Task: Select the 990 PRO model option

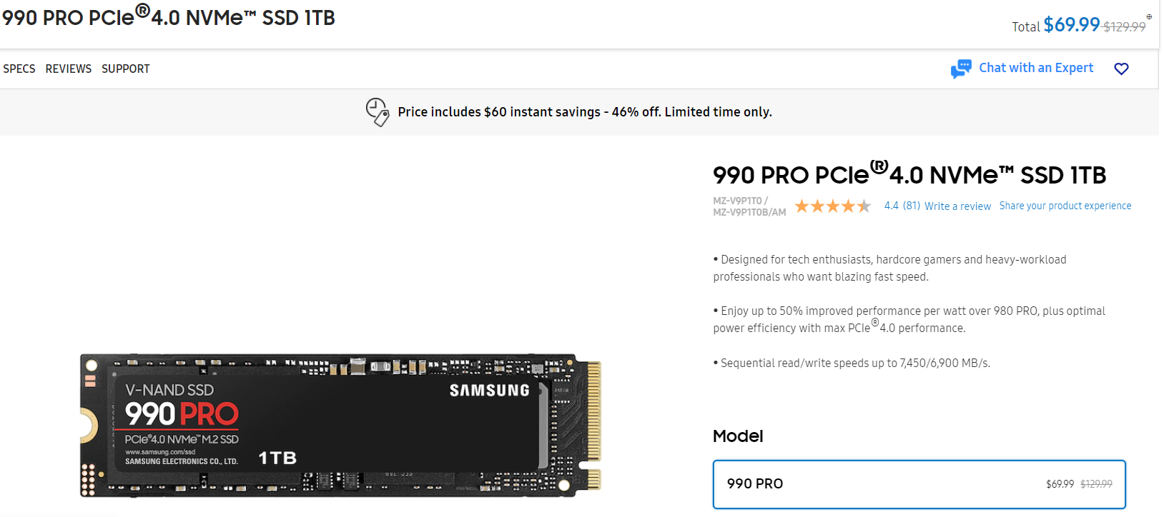Action: click(x=919, y=484)
